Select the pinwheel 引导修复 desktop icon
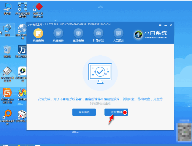Screen dimensions: 192x146 (22, 95)
